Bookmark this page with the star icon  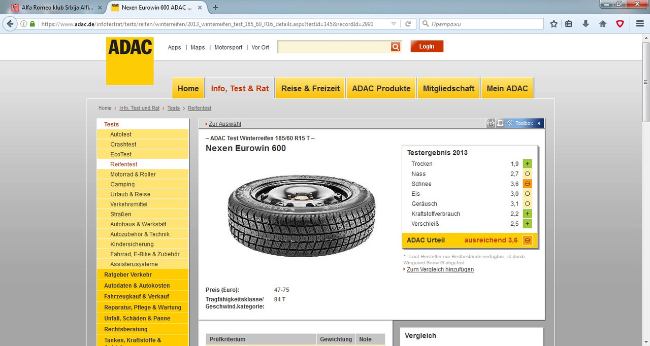(554, 24)
